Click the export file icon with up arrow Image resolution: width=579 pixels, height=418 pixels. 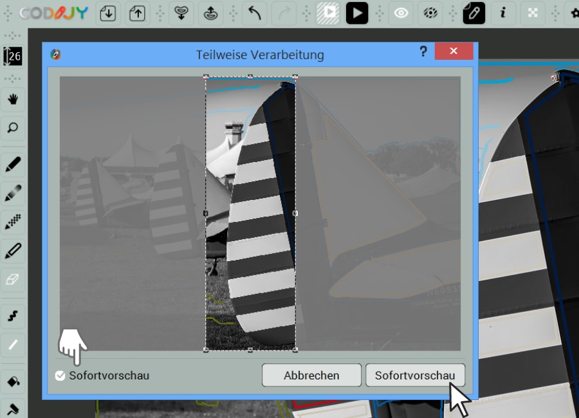(x=137, y=13)
